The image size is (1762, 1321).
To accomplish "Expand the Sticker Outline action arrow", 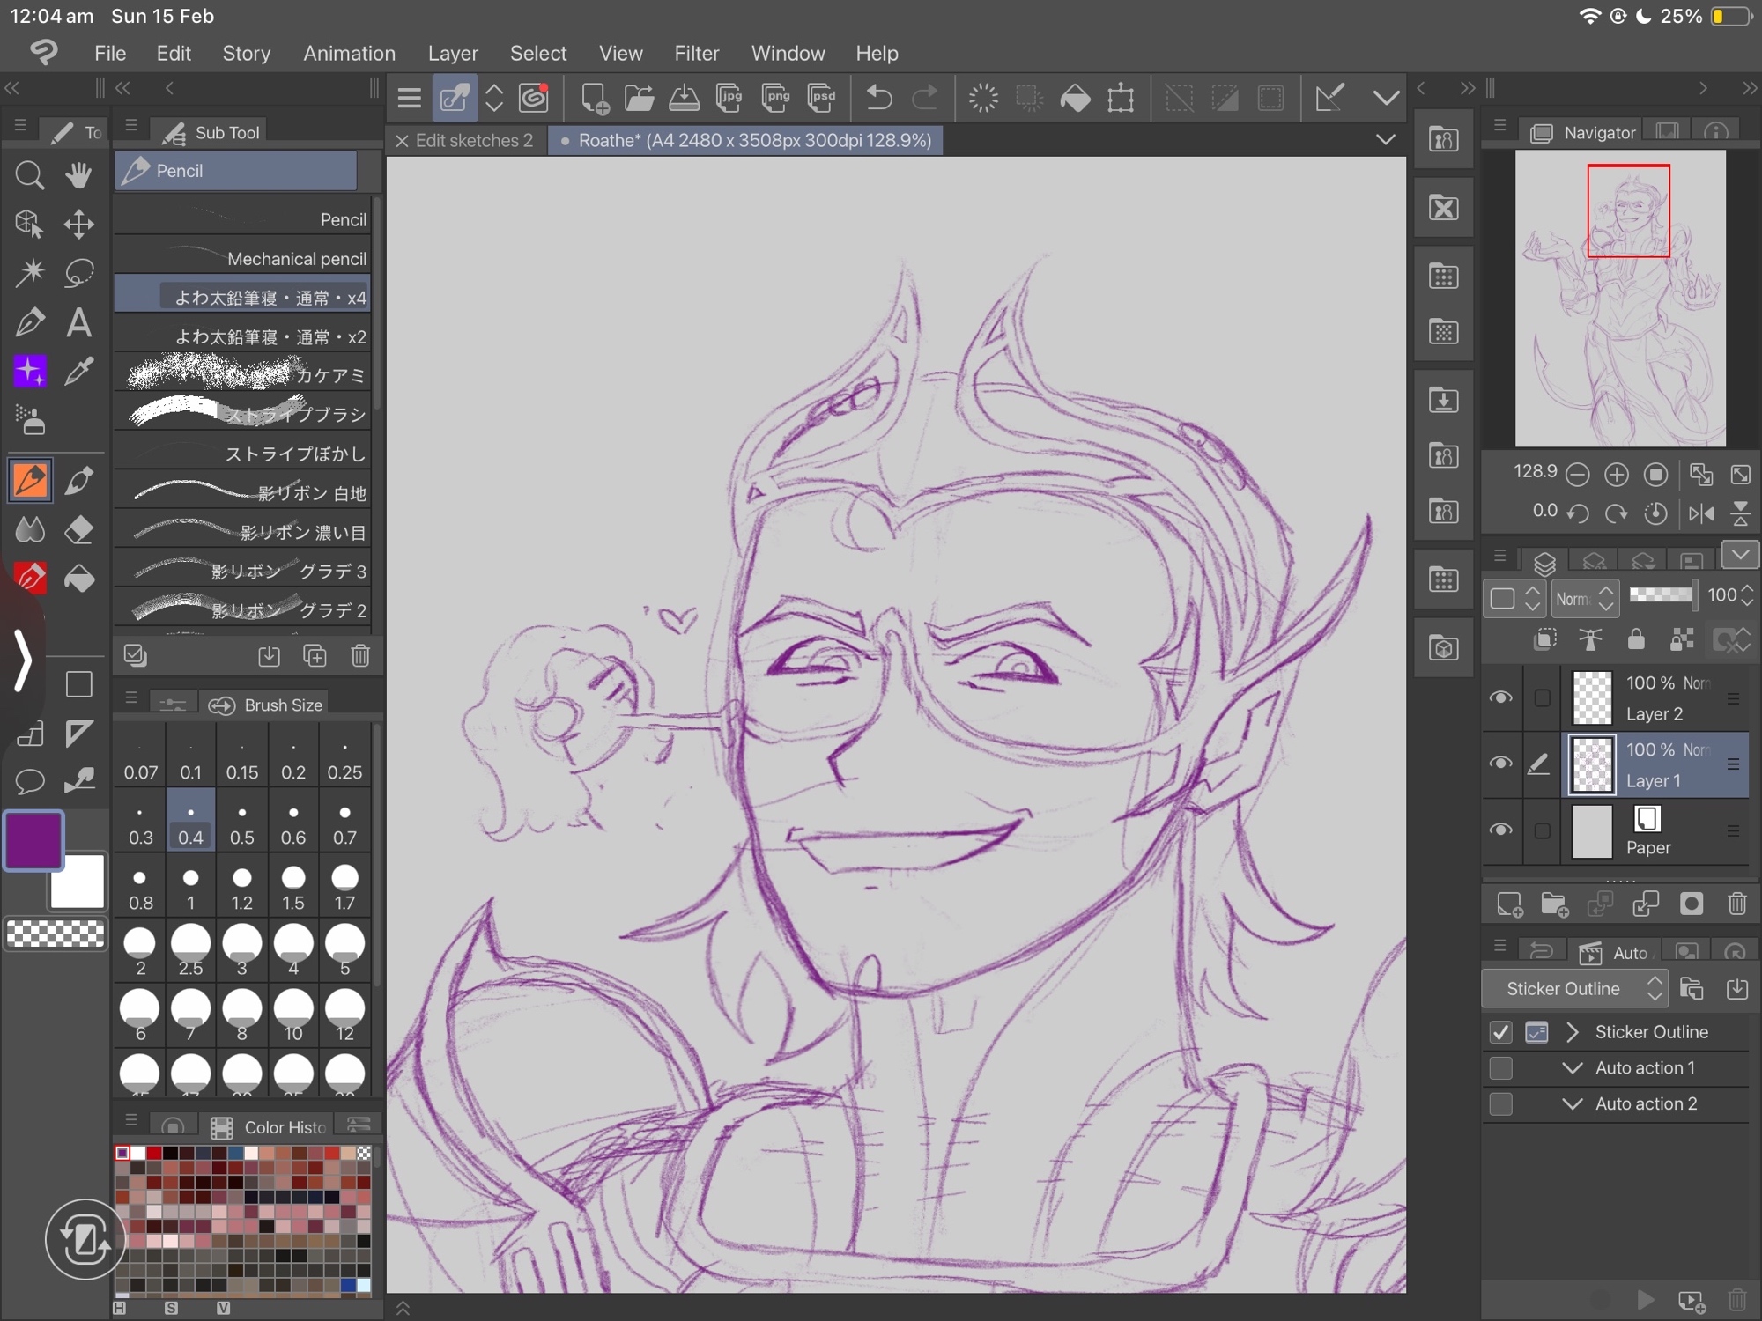I will pos(1573,1032).
